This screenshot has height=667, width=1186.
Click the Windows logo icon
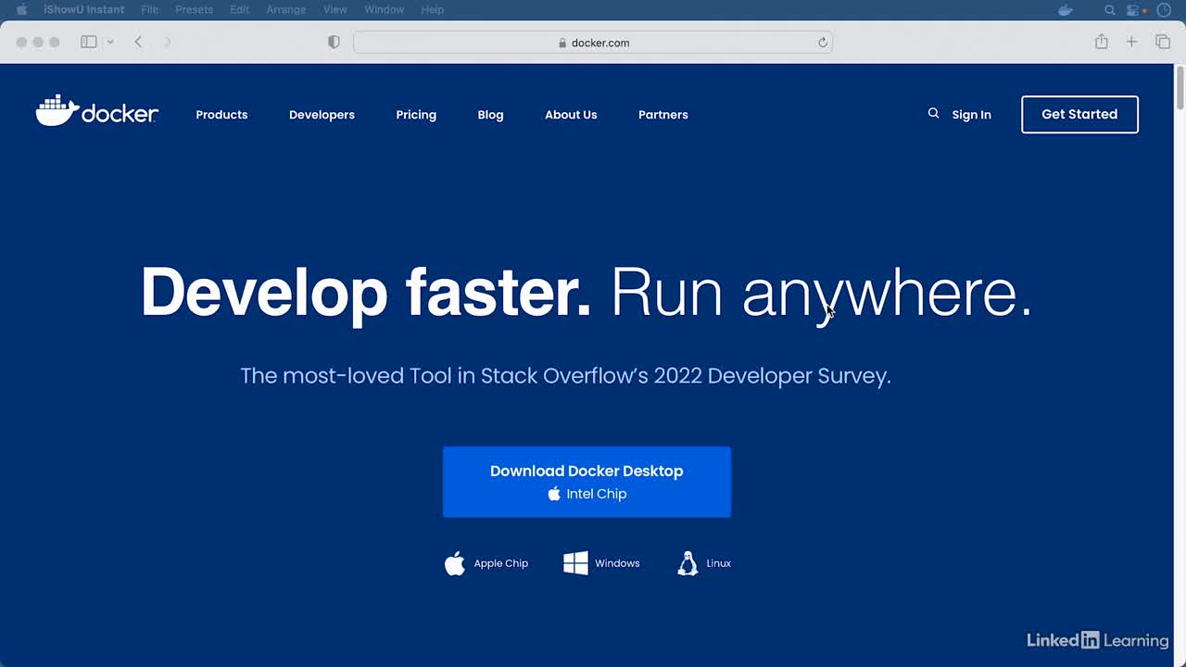click(575, 563)
